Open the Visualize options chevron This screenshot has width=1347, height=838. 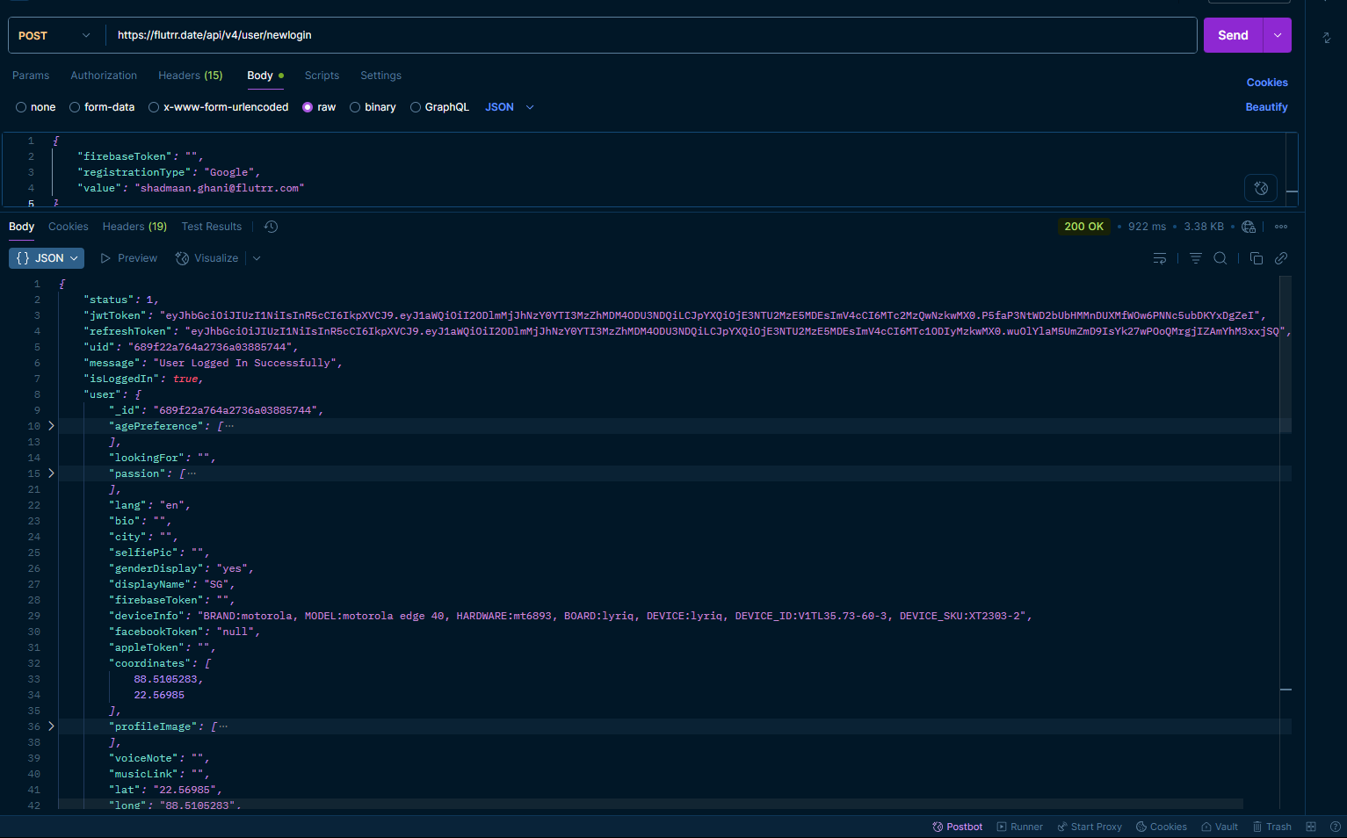click(x=257, y=258)
